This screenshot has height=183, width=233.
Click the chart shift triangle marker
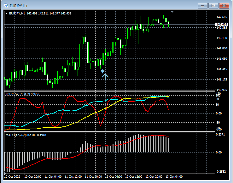click(x=172, y=12)
